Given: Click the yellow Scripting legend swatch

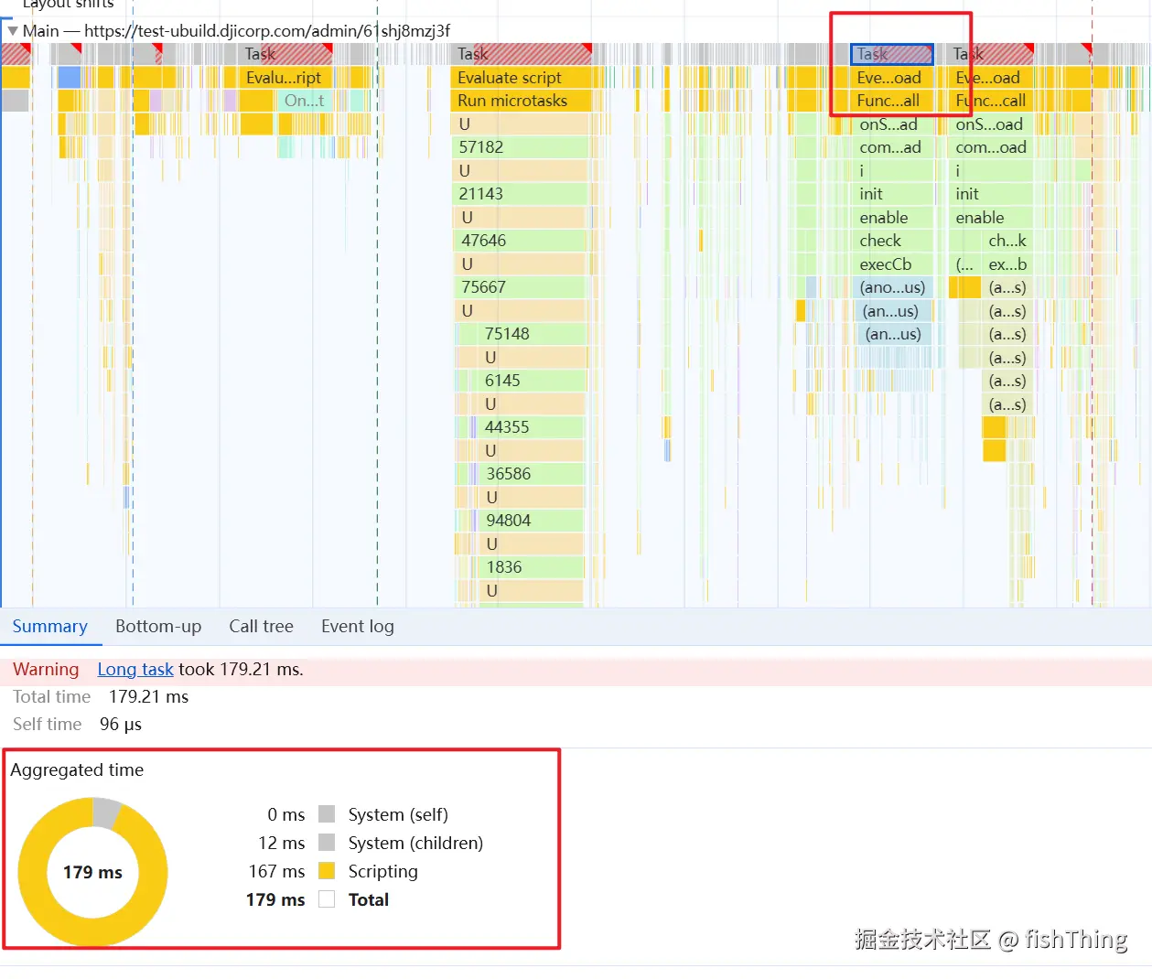Looking at the screenshot, I should 327,871.
